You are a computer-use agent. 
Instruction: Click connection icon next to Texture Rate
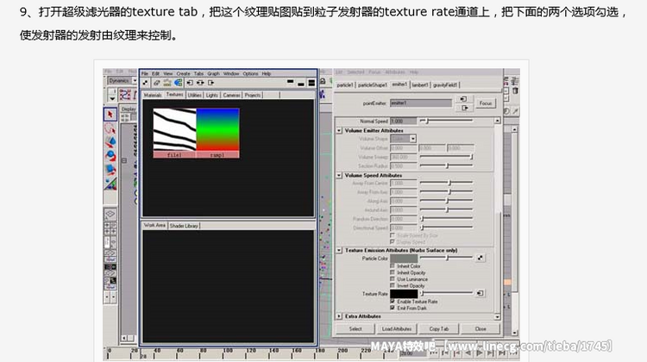(480, 293)
